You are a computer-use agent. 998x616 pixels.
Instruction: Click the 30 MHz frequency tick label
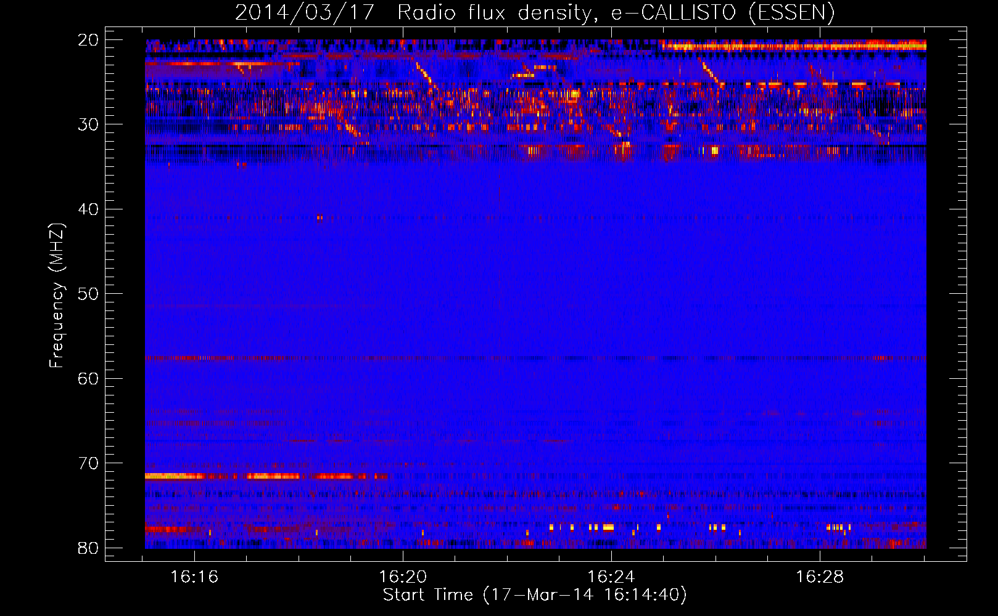(x=88, y=124)
